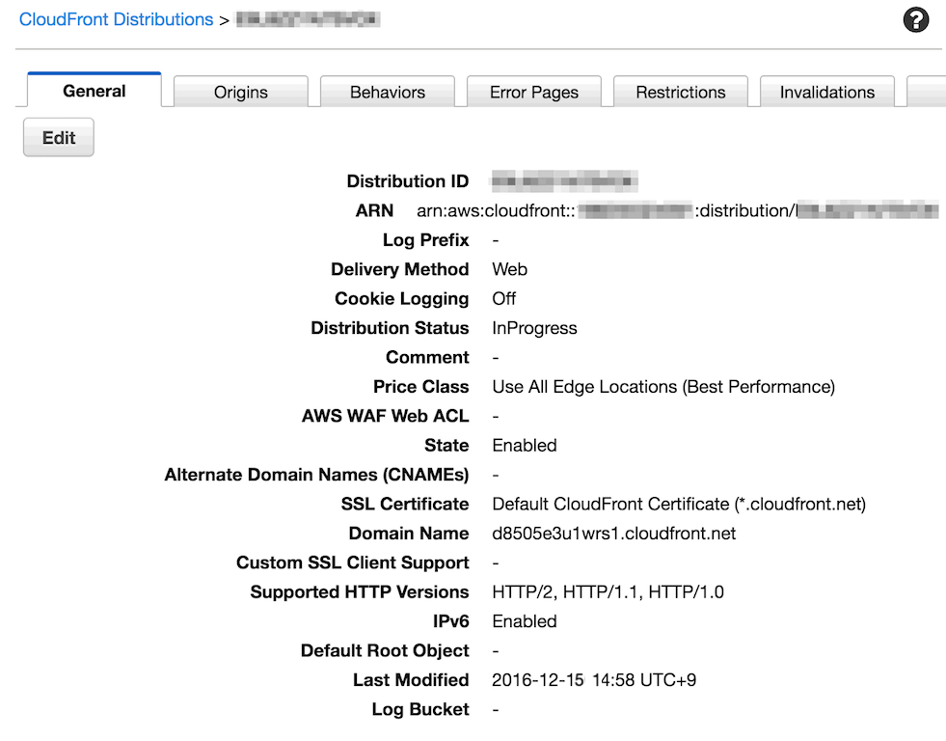Screen dimensions: 946x741
Task: Click the Default Root Object label
Action: tap(385, 650)
